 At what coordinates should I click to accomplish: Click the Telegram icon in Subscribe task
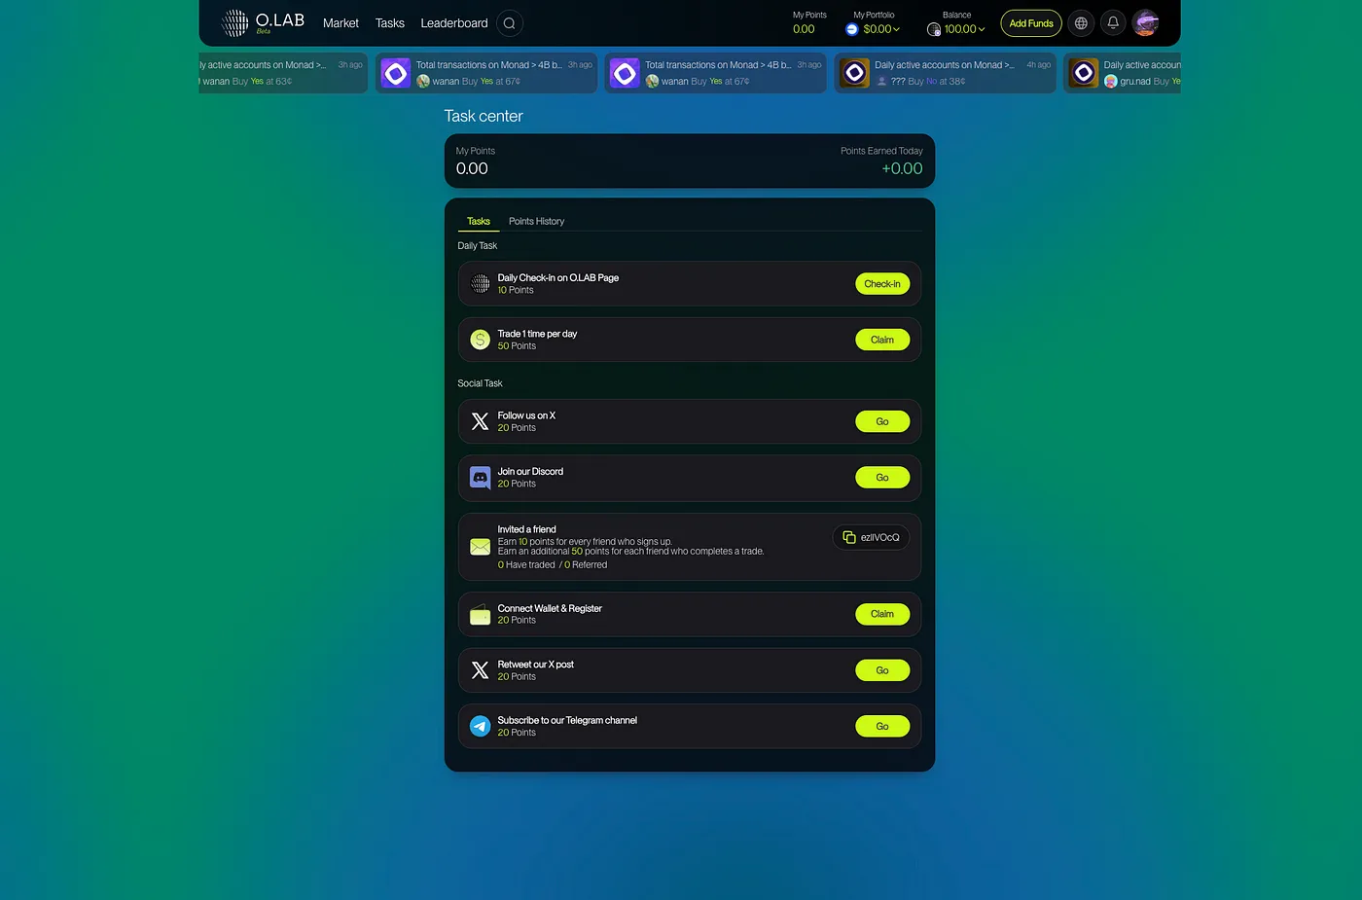[480, 727]
